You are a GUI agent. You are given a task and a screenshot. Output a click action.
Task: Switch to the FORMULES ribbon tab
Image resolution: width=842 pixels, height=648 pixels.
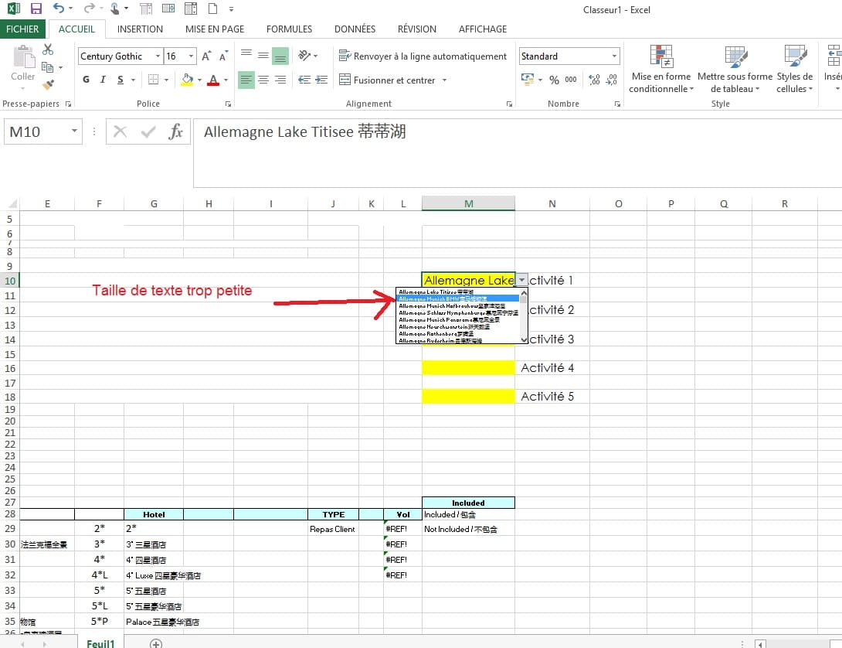click(289, 29)
